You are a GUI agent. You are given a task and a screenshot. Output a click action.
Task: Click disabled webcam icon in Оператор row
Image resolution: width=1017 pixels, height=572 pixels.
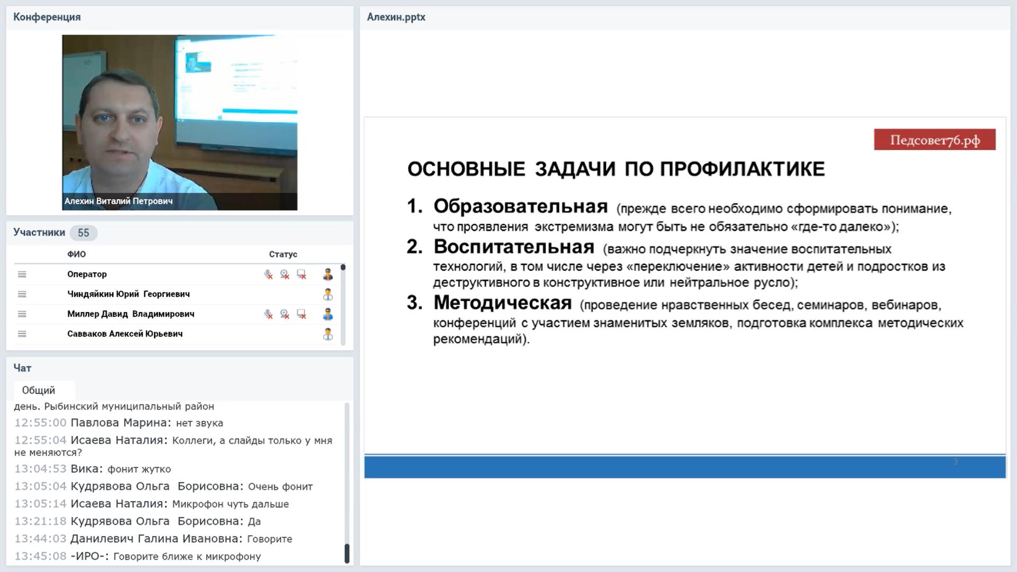[285, 274]
